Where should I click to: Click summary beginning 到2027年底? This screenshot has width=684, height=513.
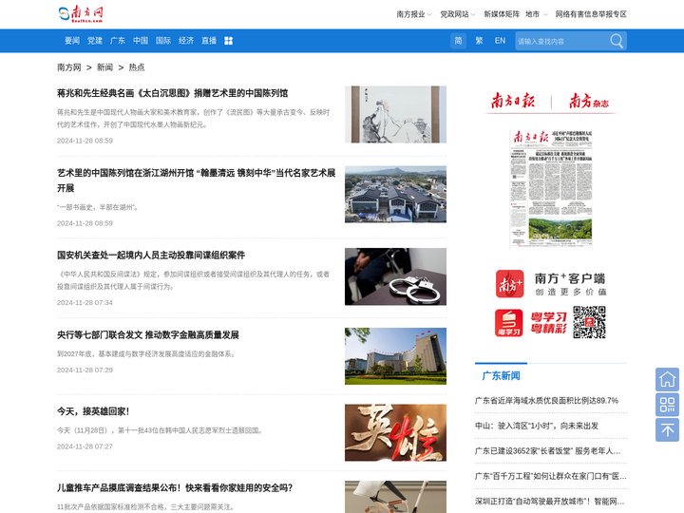(x=146, y=353)
